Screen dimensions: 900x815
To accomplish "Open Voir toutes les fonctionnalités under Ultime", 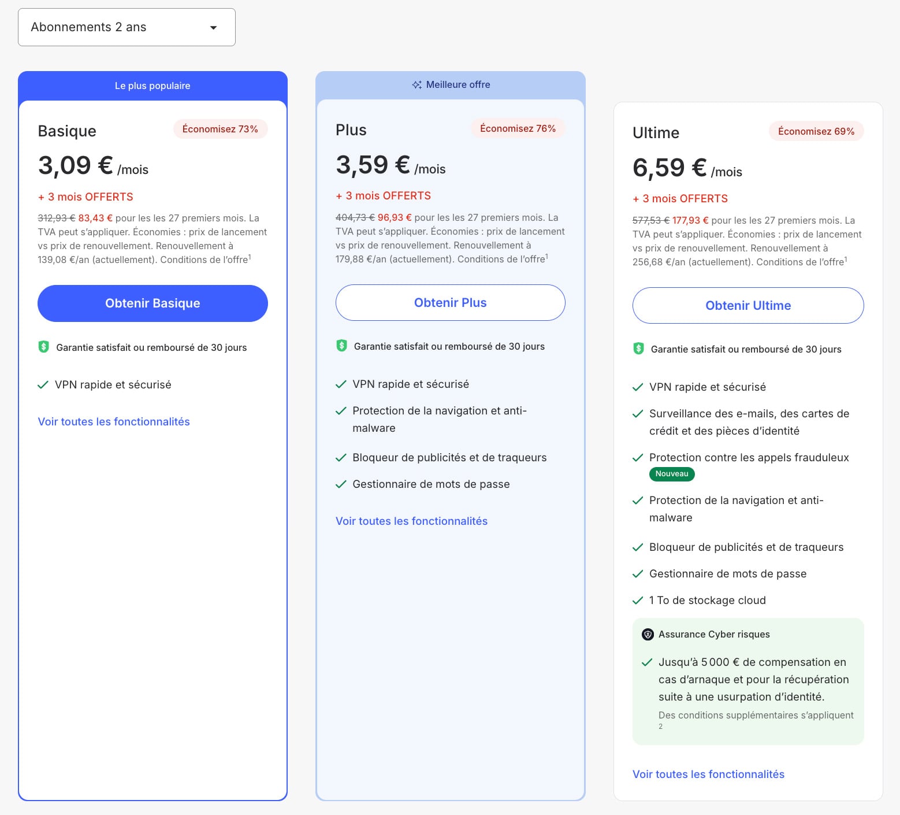I will coord(708,774).
